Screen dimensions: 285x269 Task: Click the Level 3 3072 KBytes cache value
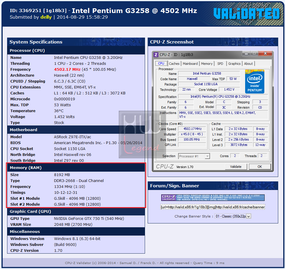239,145
